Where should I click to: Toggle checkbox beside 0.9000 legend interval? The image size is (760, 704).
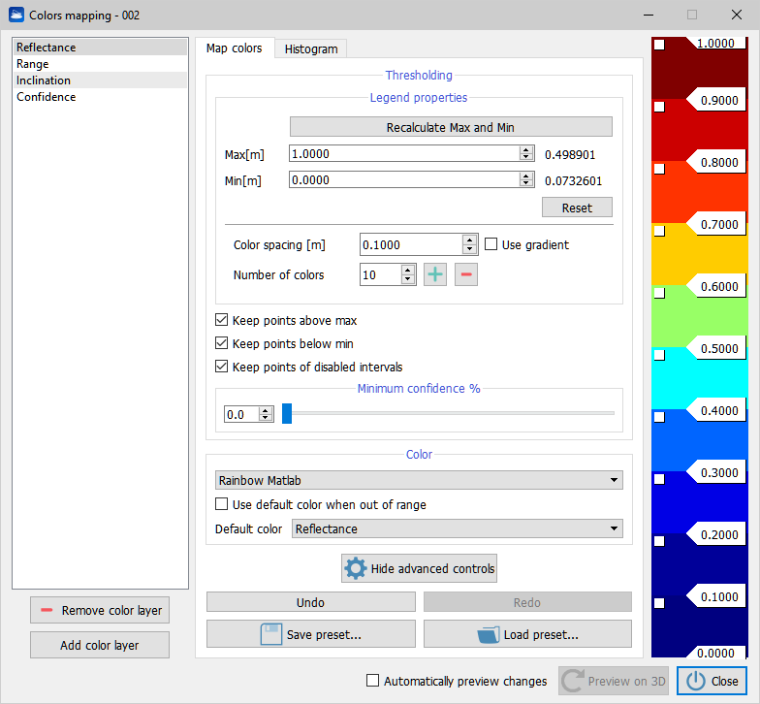point(659,107)
